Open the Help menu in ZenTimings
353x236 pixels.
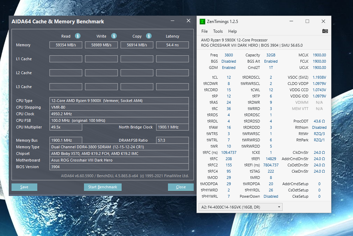(232, 31)
